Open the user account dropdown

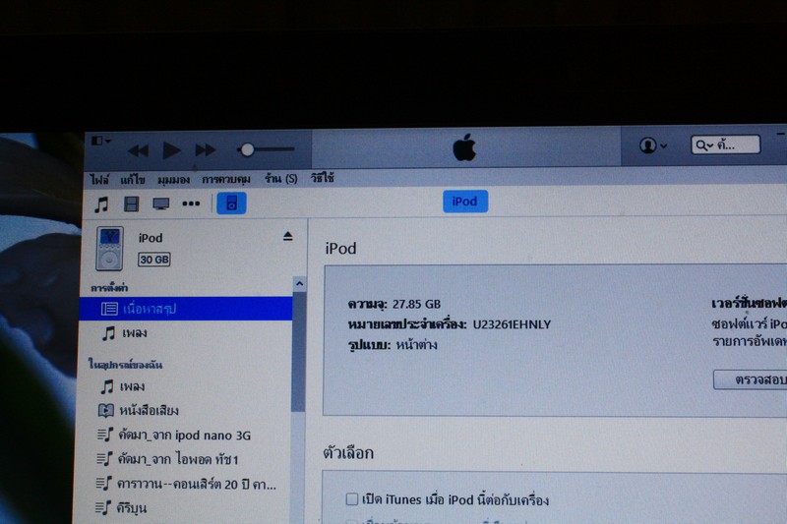pyautogui.click(x=652, y=146)
